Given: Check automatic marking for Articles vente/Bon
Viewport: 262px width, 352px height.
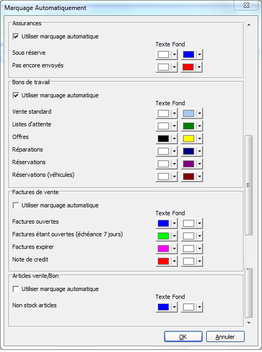Looking at the screenshot, I should tap(16, 289).
